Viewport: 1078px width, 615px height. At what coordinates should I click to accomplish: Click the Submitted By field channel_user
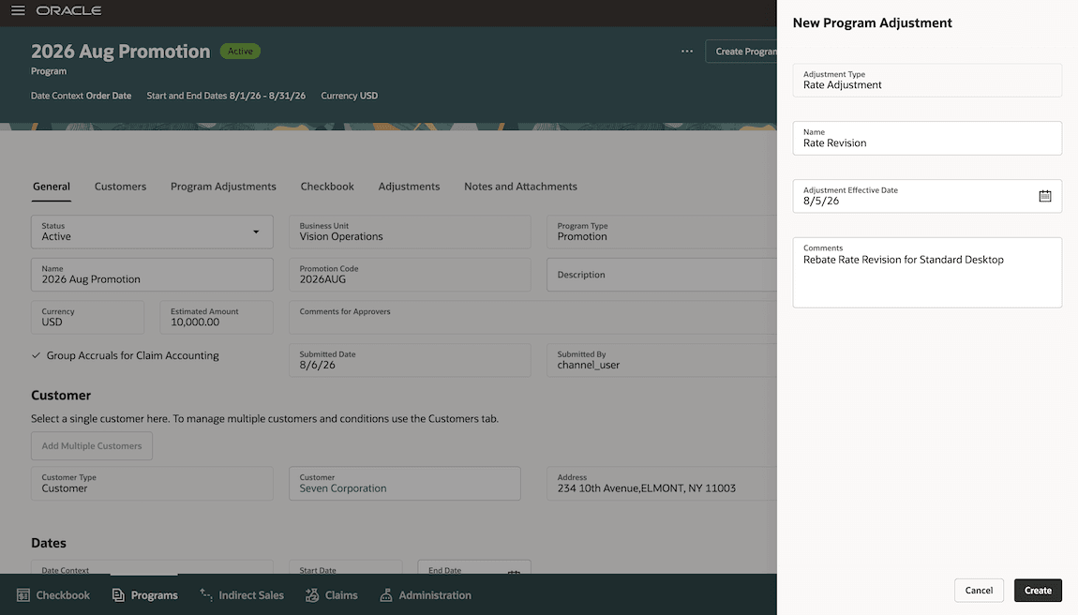(x=662, y=360)
